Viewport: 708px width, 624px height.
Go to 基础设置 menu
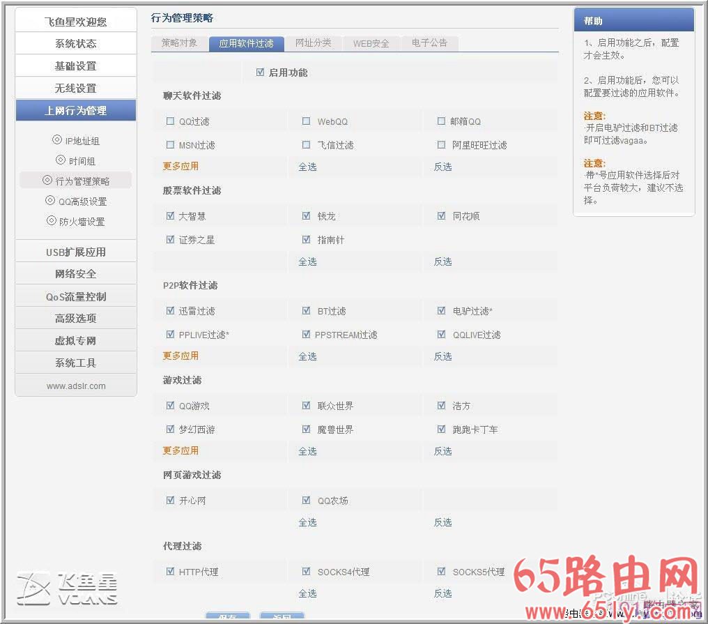[x=76, y=66]
